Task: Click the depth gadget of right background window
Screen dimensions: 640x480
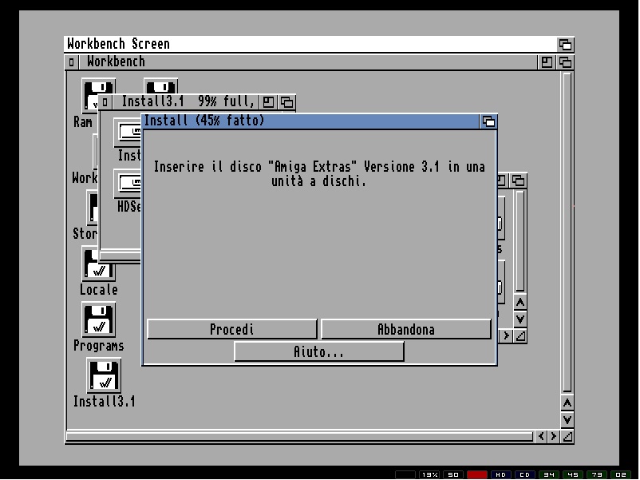Action: [x=519, y=180]
